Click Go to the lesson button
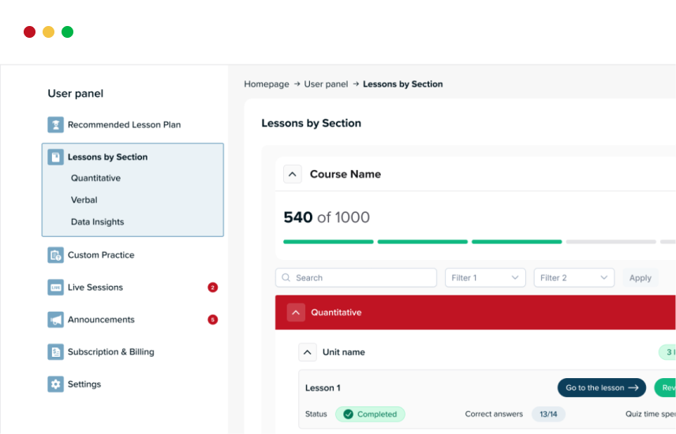 tap(601, 388)
